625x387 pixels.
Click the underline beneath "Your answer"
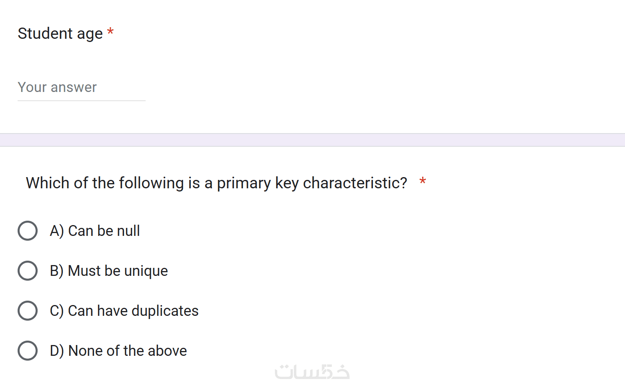point(81,101)
